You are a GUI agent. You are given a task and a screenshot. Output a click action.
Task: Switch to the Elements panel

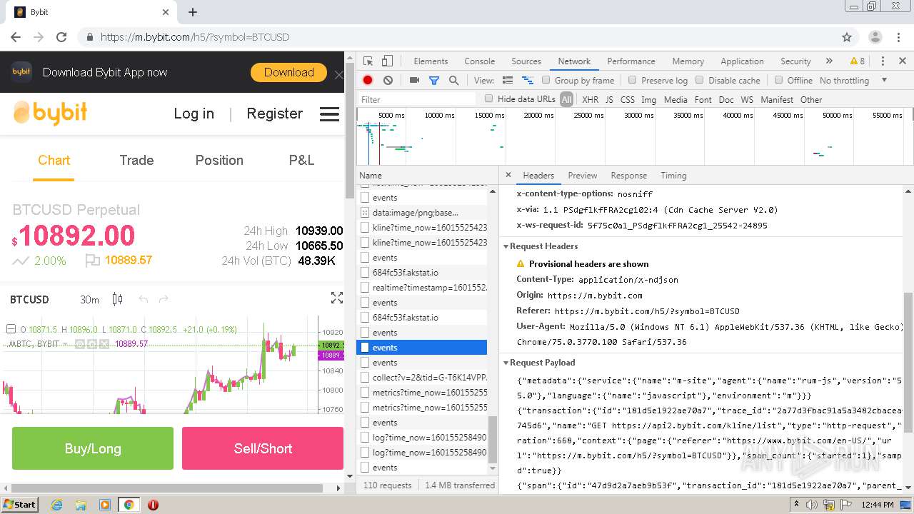point(431,61)
